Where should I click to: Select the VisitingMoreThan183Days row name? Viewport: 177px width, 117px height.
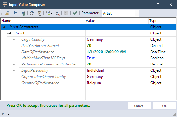click(43, 58)
